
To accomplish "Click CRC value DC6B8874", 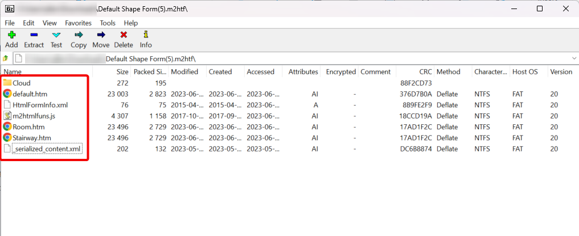I will [x=416, y=149].
